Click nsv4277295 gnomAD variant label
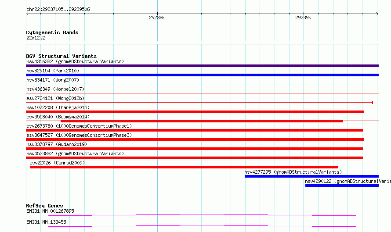 (293, 172)
